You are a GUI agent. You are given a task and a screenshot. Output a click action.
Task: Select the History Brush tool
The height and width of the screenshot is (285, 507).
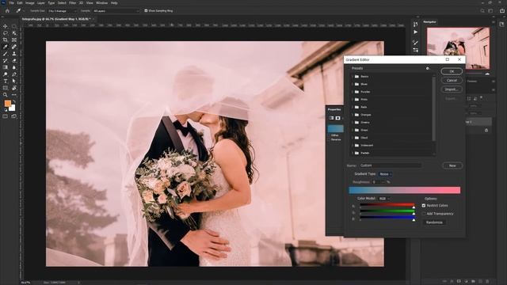(x=6, y=60)
